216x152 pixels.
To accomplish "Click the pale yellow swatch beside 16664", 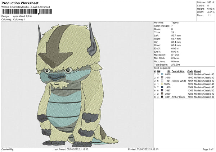I will click(162, 84).
